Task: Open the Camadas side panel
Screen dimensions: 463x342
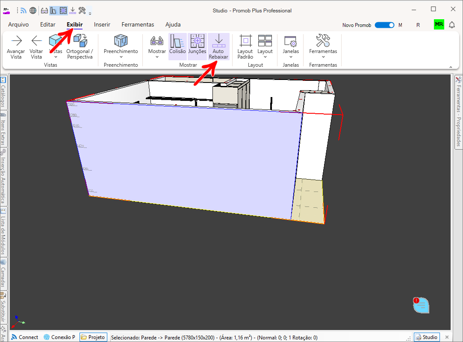Action: point(3,274)
